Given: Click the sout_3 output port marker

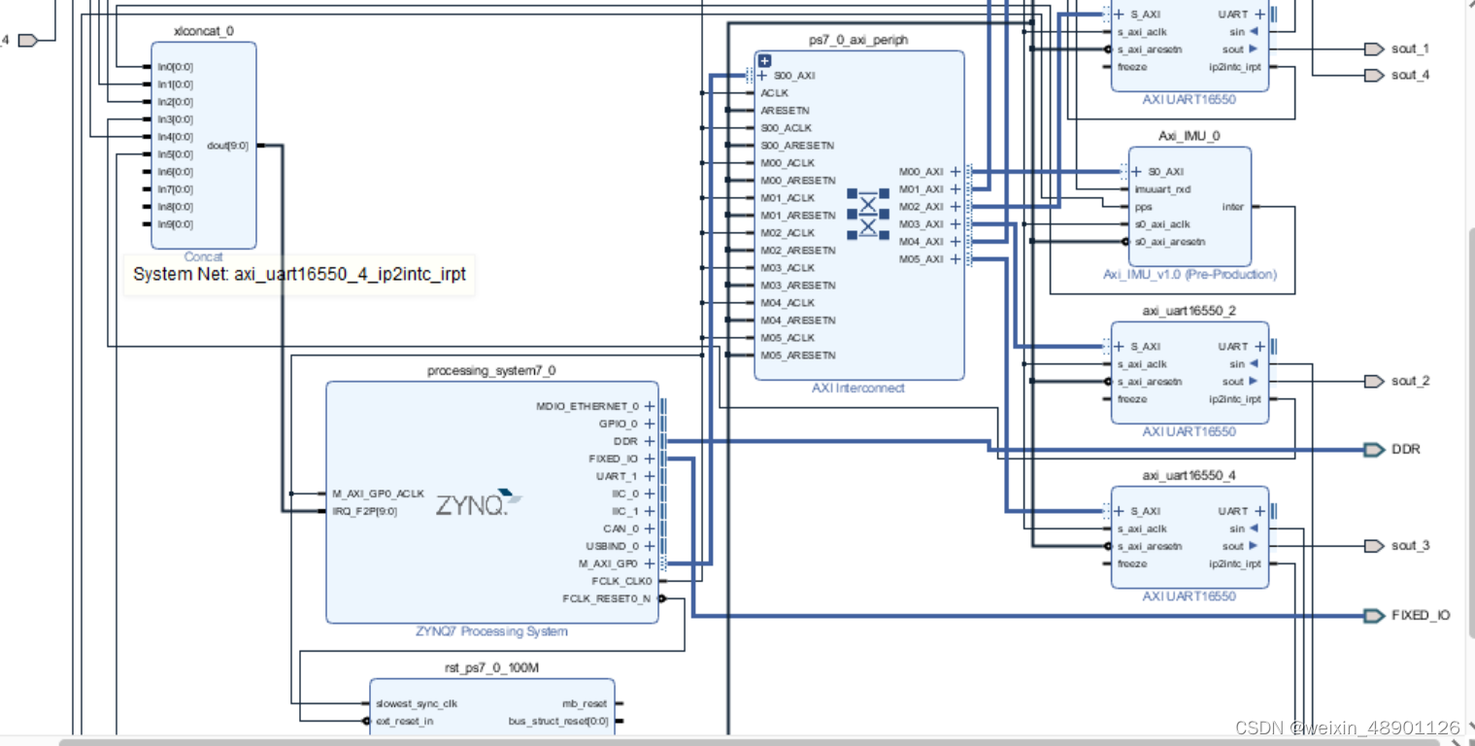Looking at the screenshot, I should pyautogui.click(x=1373, y=545).
